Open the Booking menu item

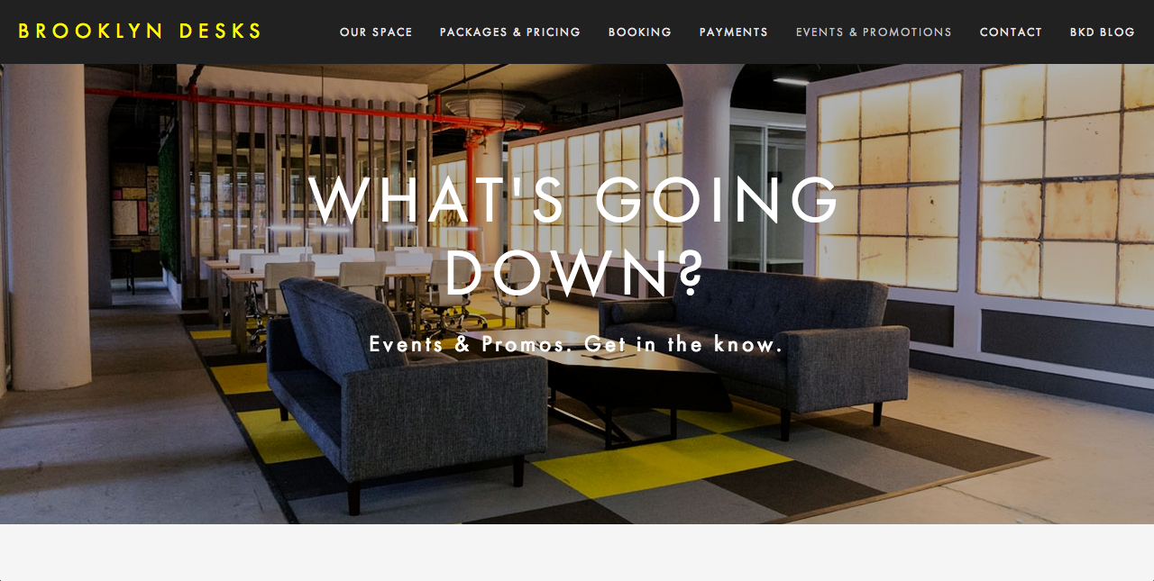tap(640, 32)
